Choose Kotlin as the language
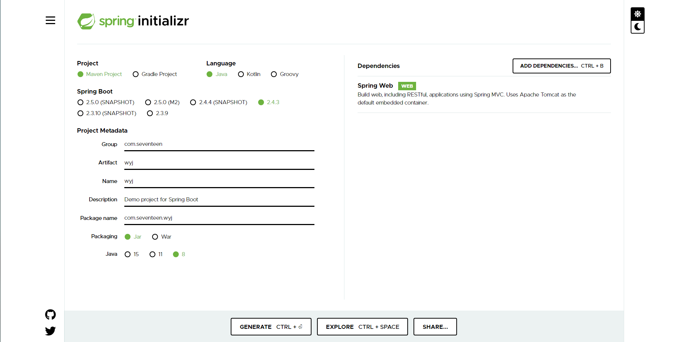687x342 pixels. coord(249,74)
